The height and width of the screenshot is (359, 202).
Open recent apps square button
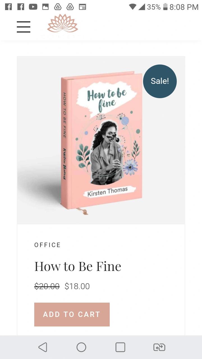120,347
